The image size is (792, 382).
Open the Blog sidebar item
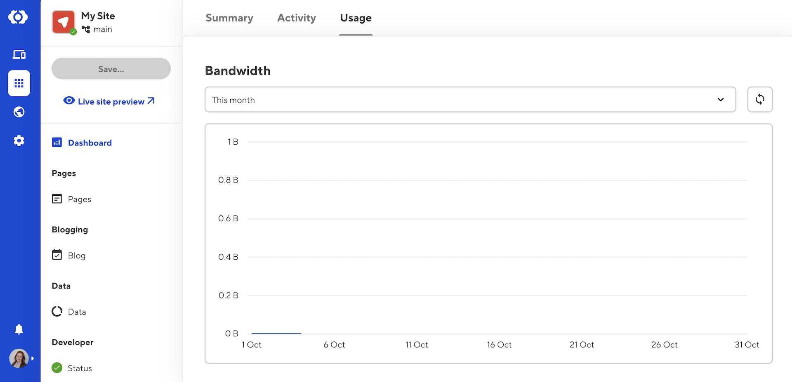[77, 255]
